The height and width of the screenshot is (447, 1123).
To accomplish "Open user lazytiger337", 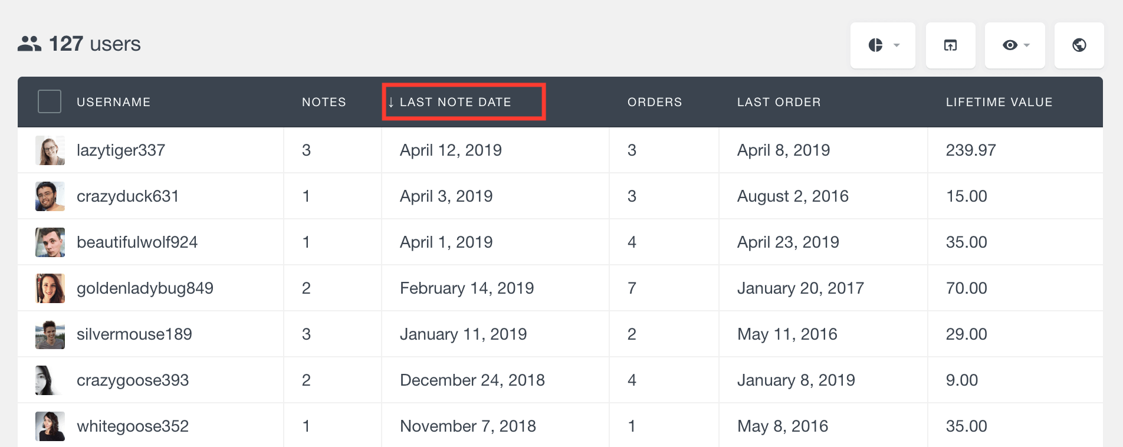I will [x=121, y=150].
